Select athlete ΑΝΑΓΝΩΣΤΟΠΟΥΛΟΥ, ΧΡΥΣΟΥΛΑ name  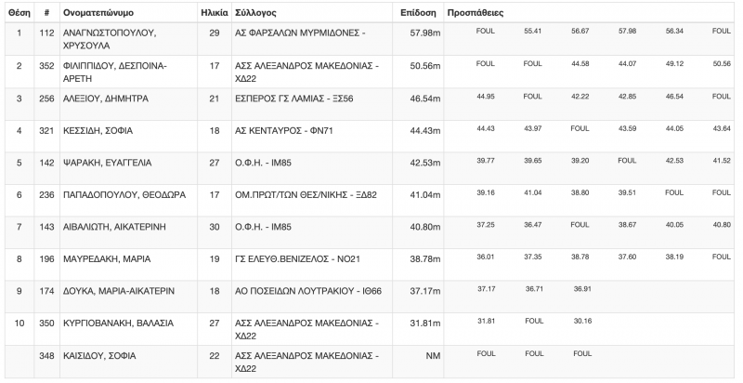pos(109,38)
